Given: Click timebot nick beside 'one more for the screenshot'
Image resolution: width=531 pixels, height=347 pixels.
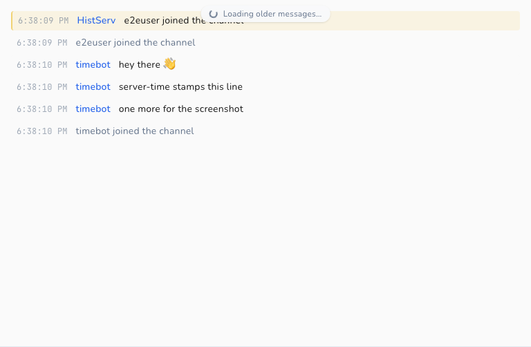Looking at the screenshot, I should click(x=93, y=109).
